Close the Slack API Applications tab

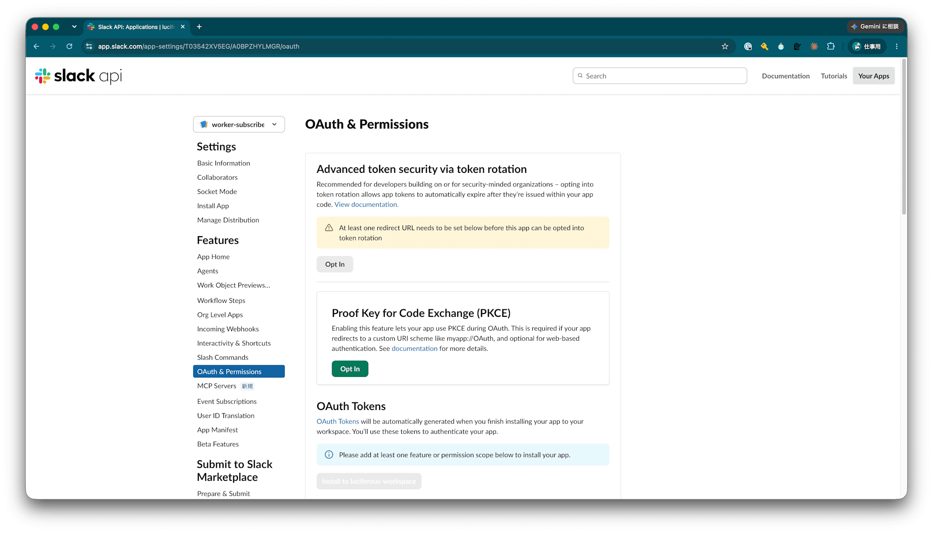pos(183,27)
